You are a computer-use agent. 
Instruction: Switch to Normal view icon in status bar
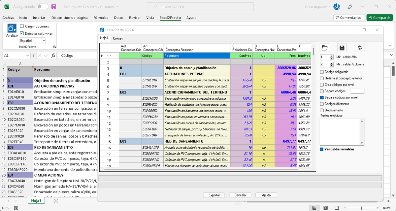[x=314, y=208]
